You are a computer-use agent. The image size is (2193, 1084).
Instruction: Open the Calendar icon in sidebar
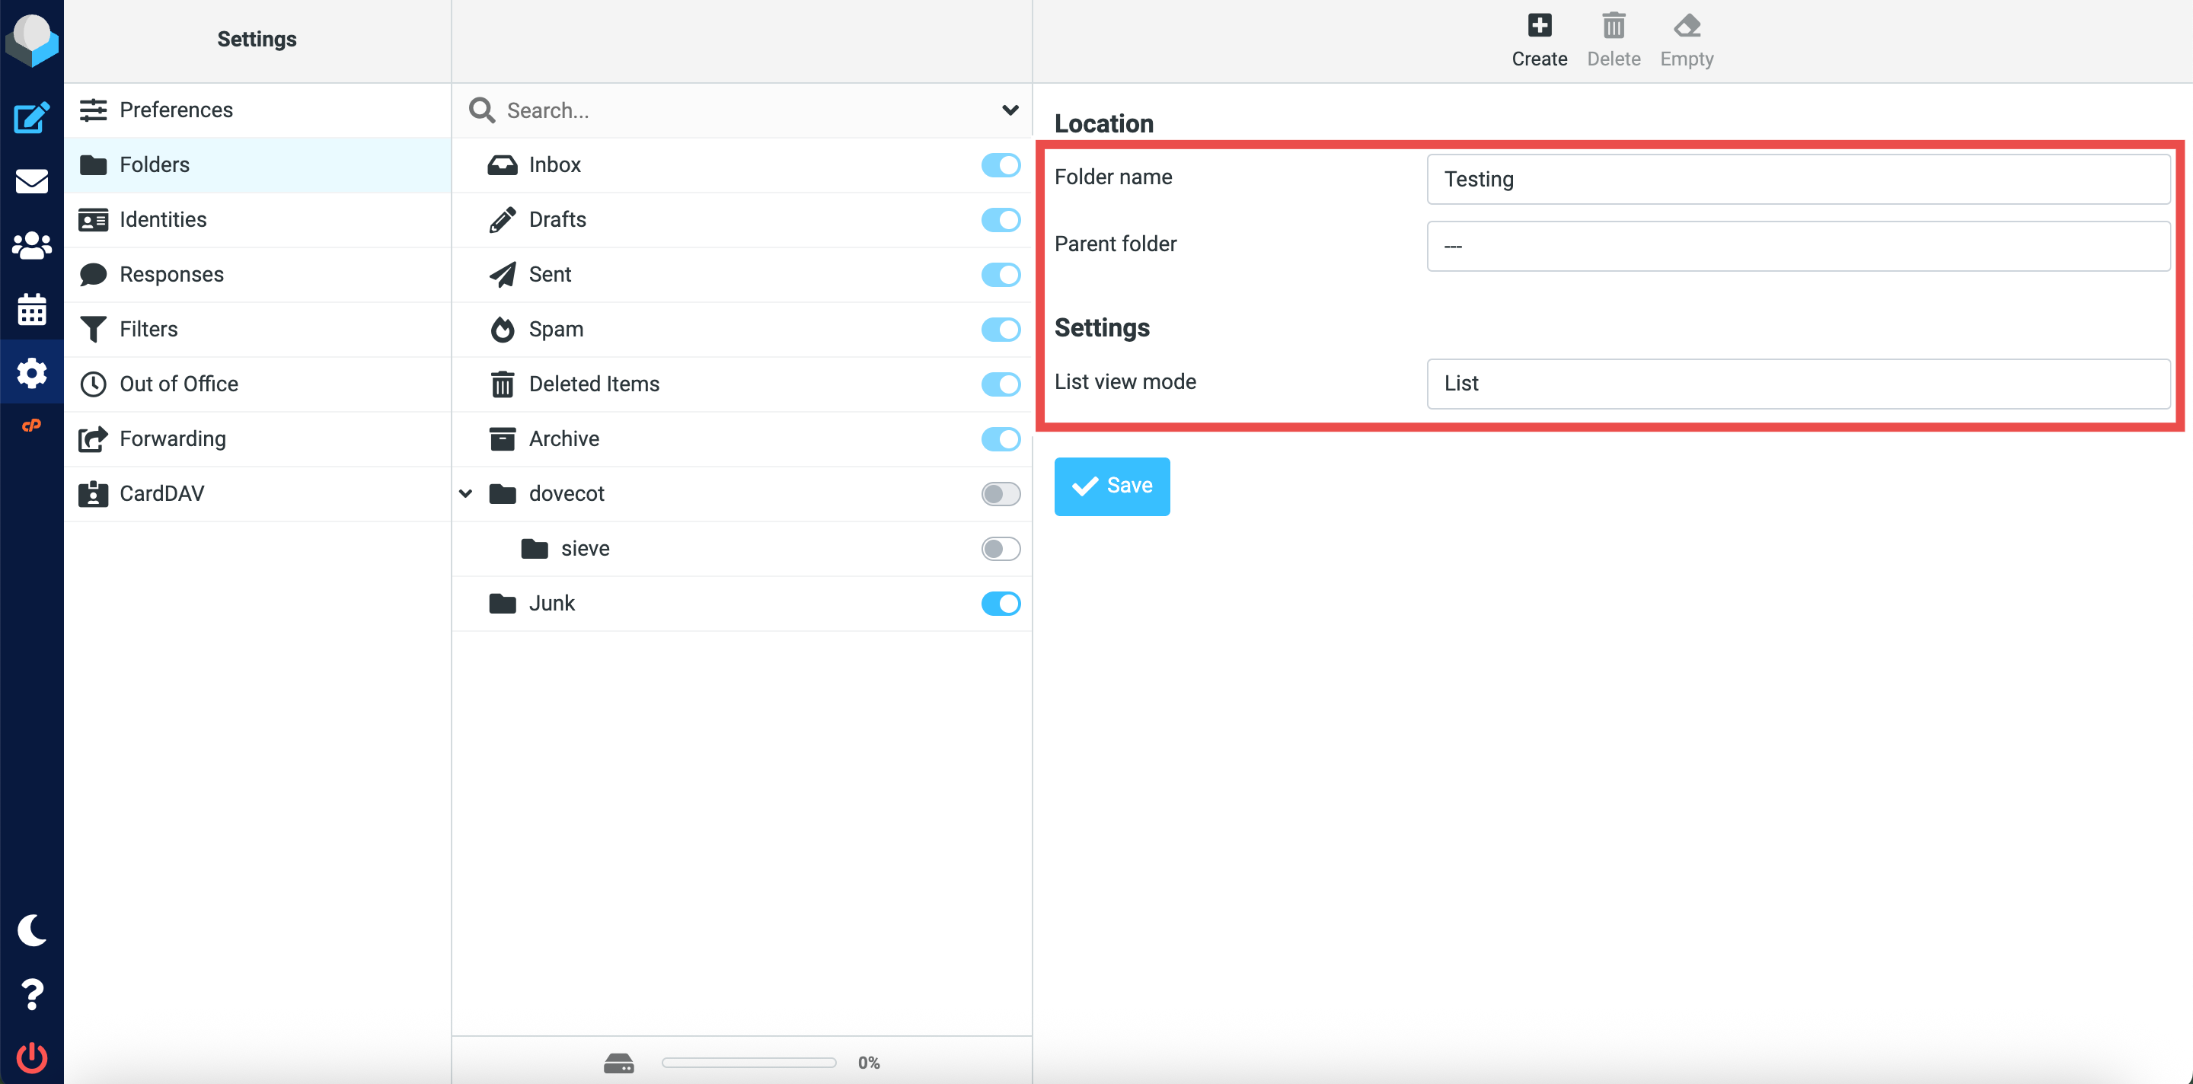coord(31,309)
